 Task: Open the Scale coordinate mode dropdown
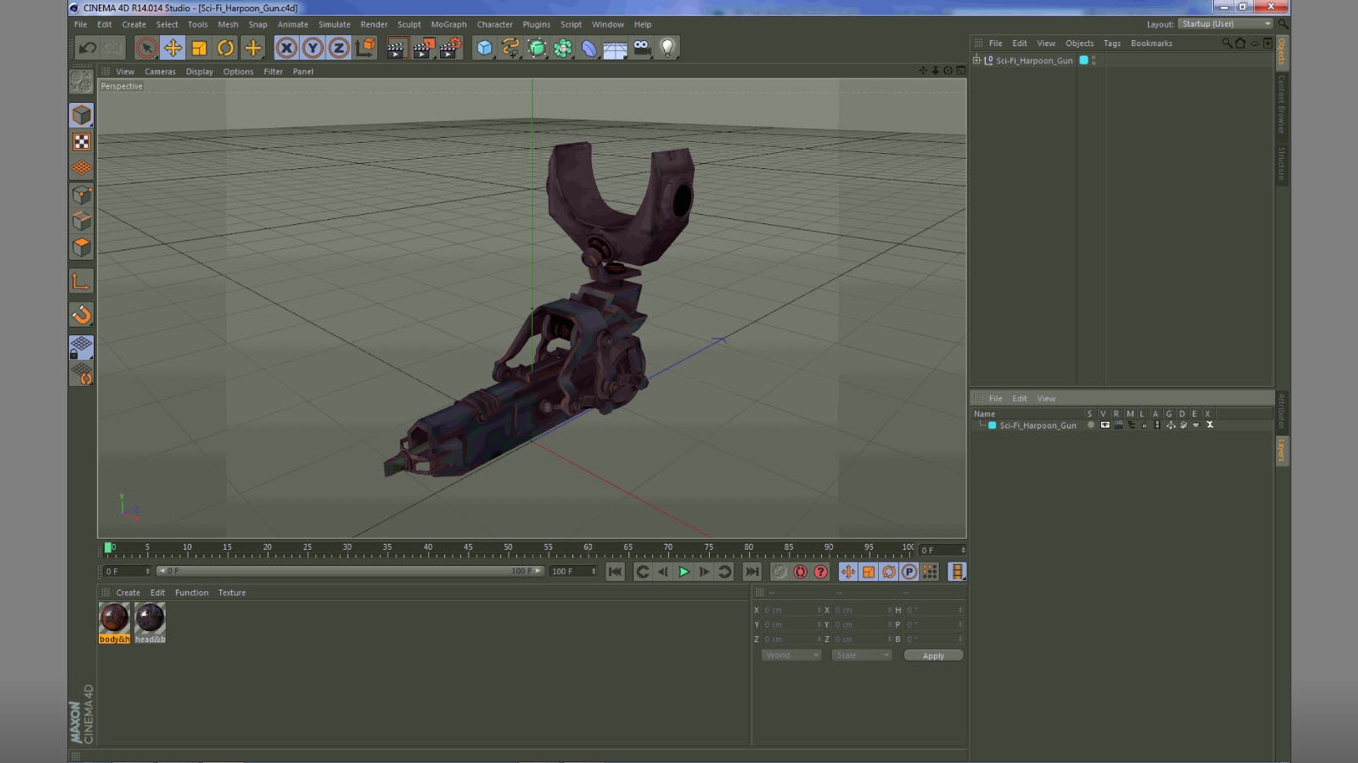click(861, 656)
